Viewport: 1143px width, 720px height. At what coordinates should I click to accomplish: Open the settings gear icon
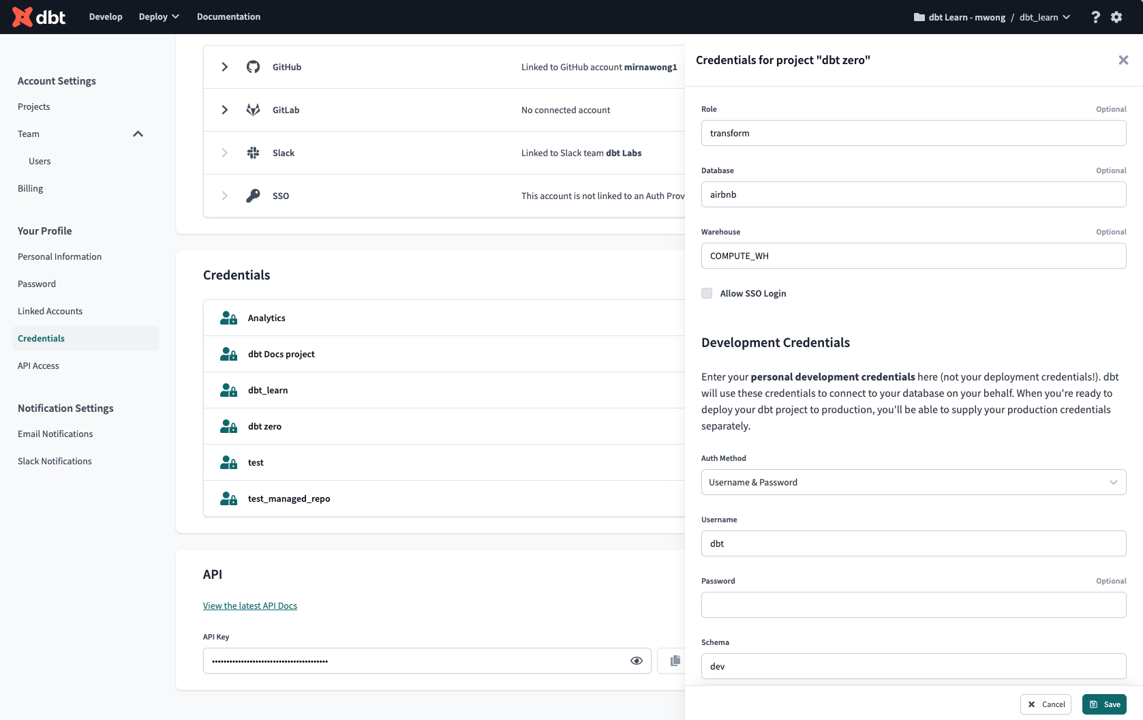tap(1116, 16)
